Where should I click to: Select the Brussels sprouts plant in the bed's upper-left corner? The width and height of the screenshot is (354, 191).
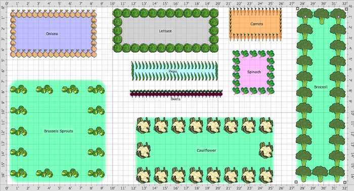coord(19,89)
